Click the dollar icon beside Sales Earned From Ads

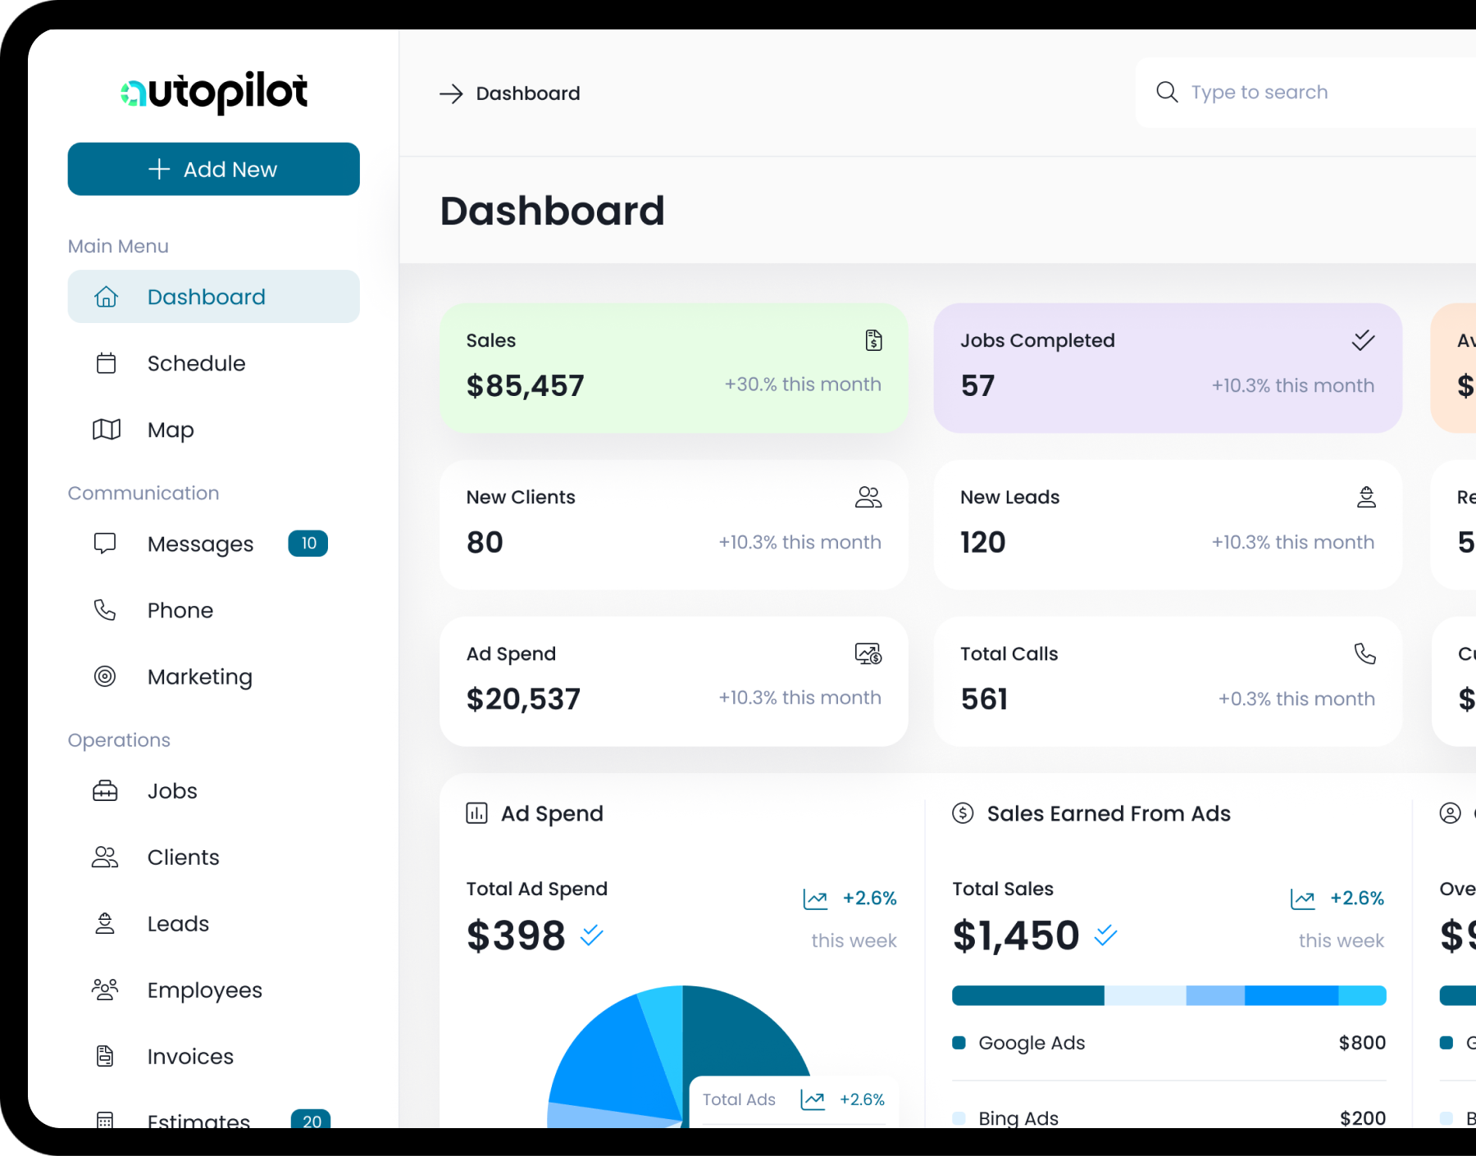tap(963, 813)
